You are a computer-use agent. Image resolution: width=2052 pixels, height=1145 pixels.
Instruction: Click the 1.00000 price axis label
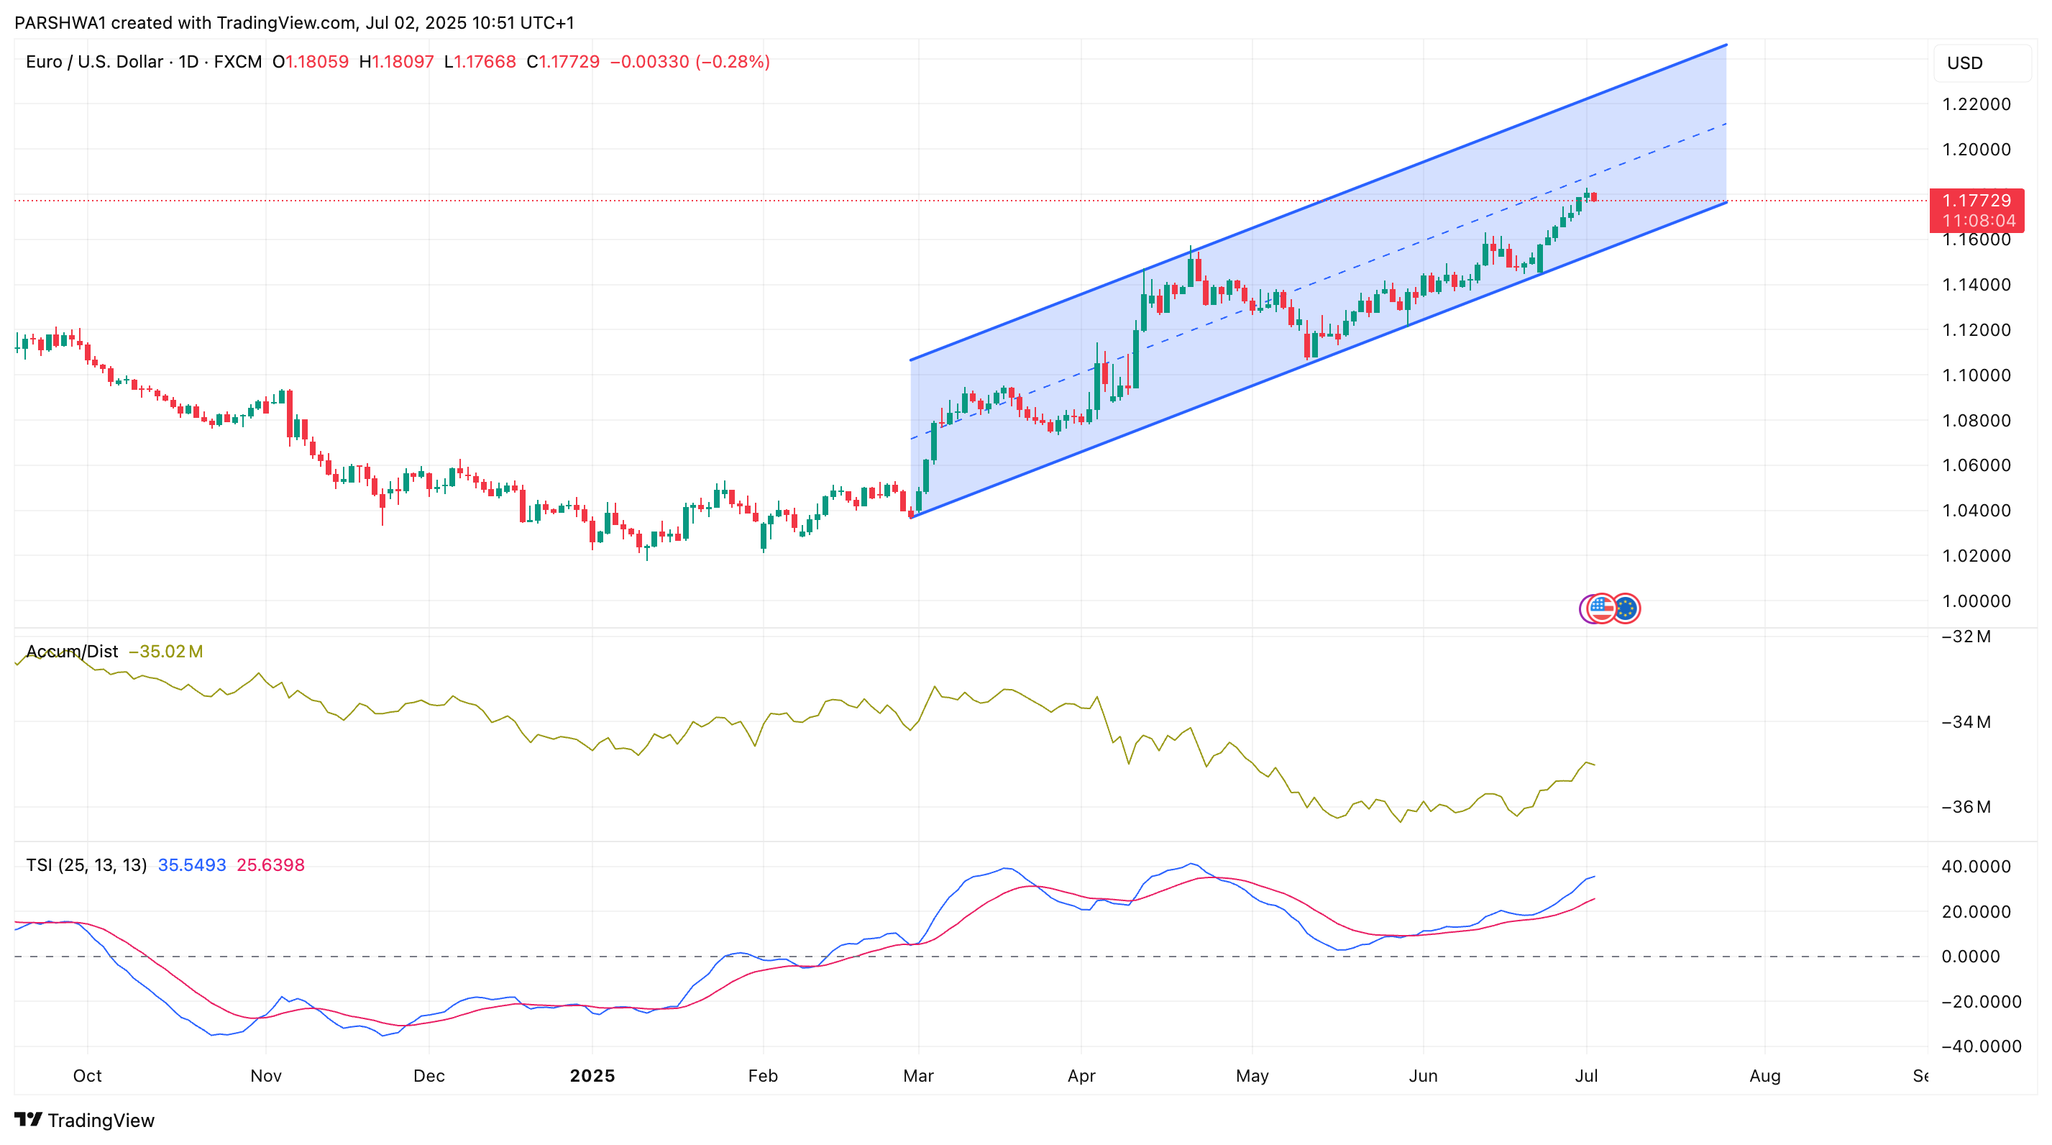(x=1977, y=601)
